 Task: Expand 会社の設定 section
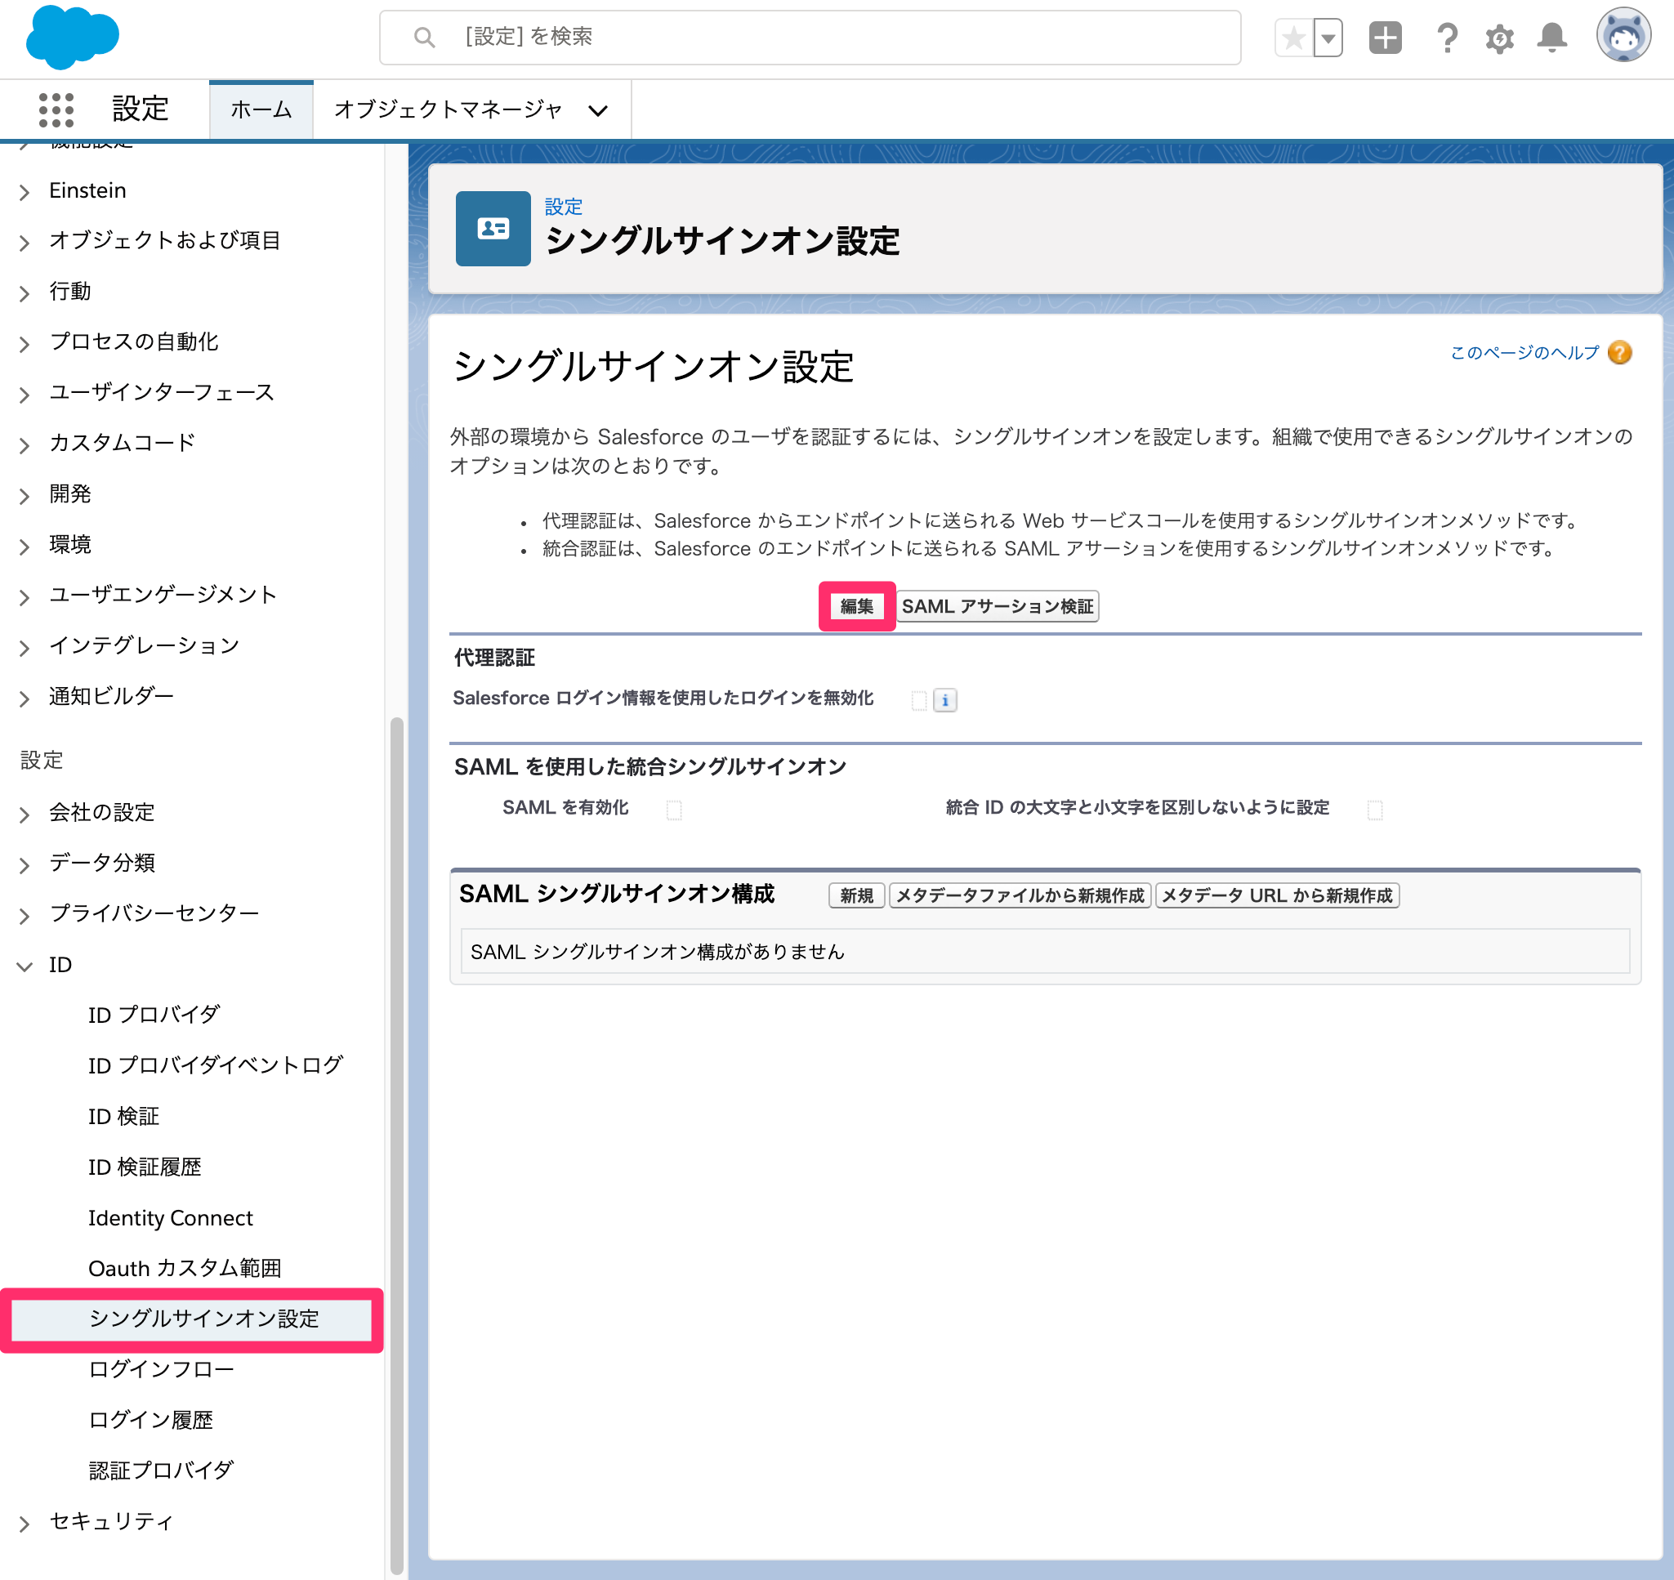tap(25, 815)
